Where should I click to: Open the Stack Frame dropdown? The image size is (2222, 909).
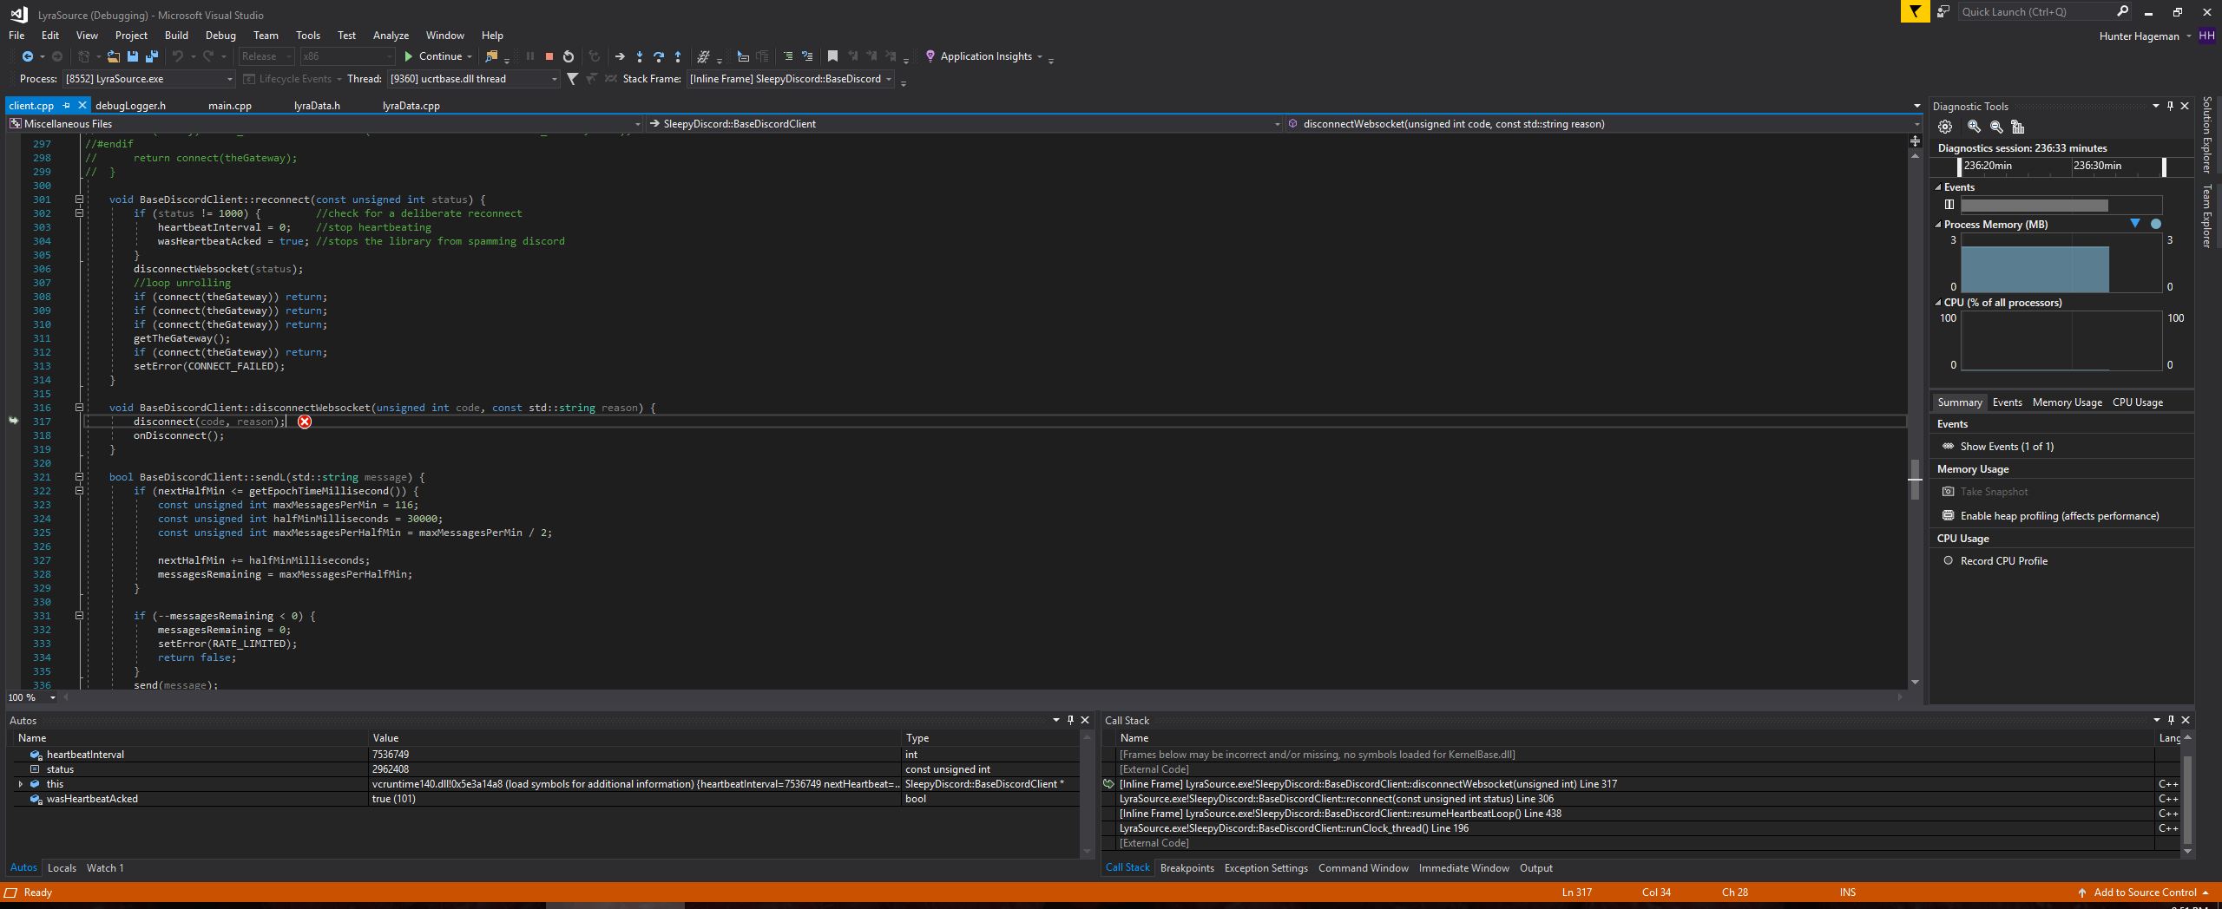tap(889, 78)
